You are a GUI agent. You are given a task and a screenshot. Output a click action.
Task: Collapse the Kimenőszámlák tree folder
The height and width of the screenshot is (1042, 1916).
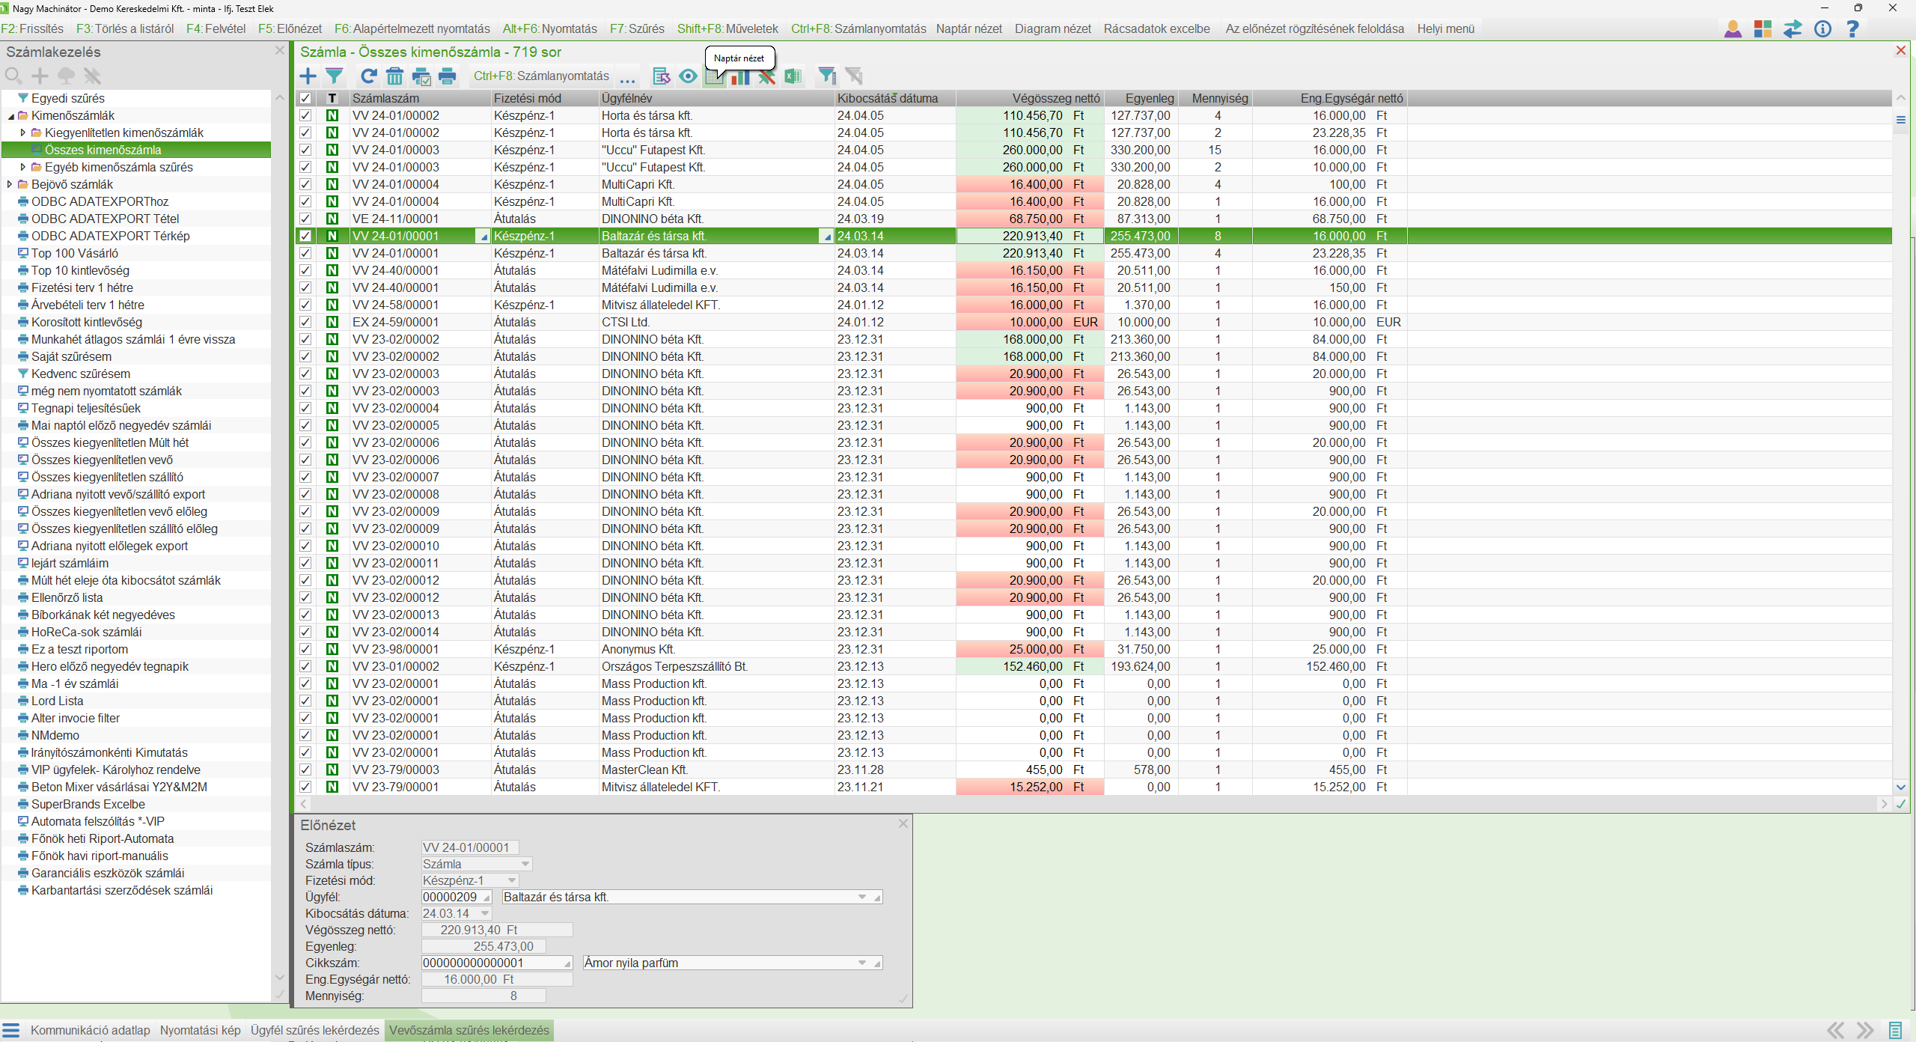click(10, 115)
